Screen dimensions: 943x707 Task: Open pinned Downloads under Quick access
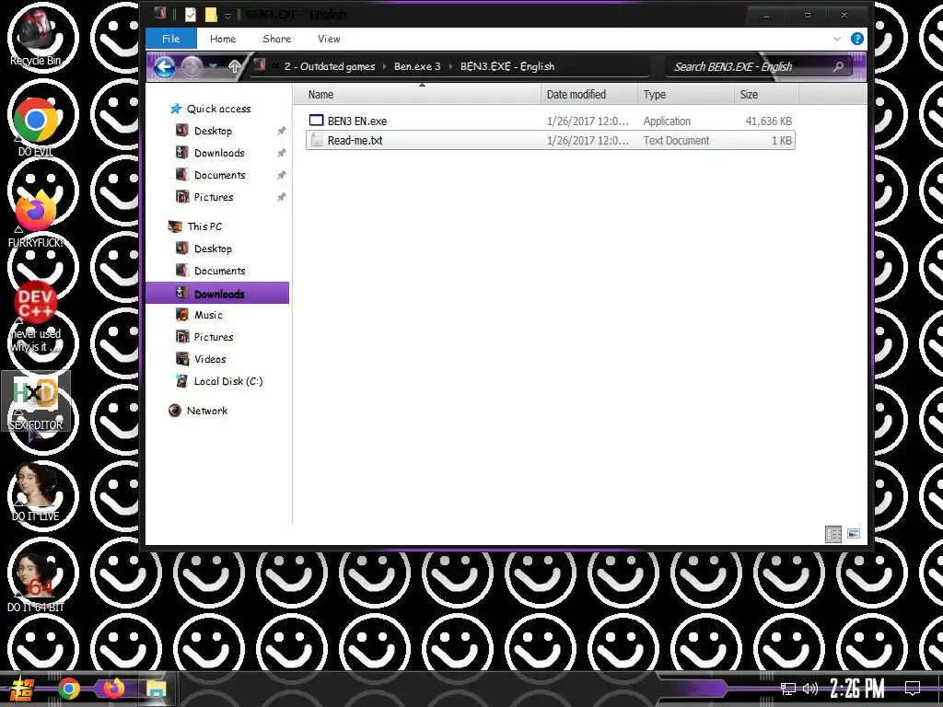(211, 153)
